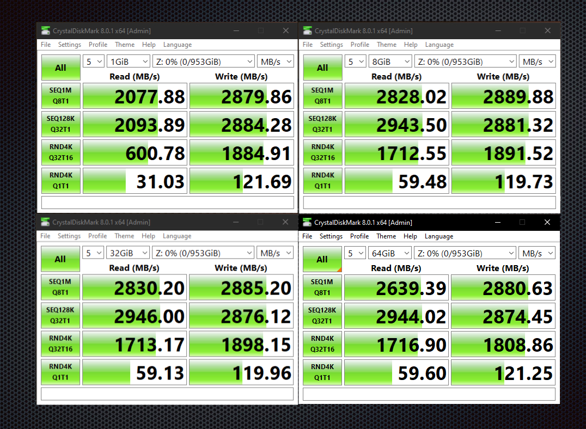Start SEQ1M Q8T1 test in 64GiB window

(x=322, y=287)
